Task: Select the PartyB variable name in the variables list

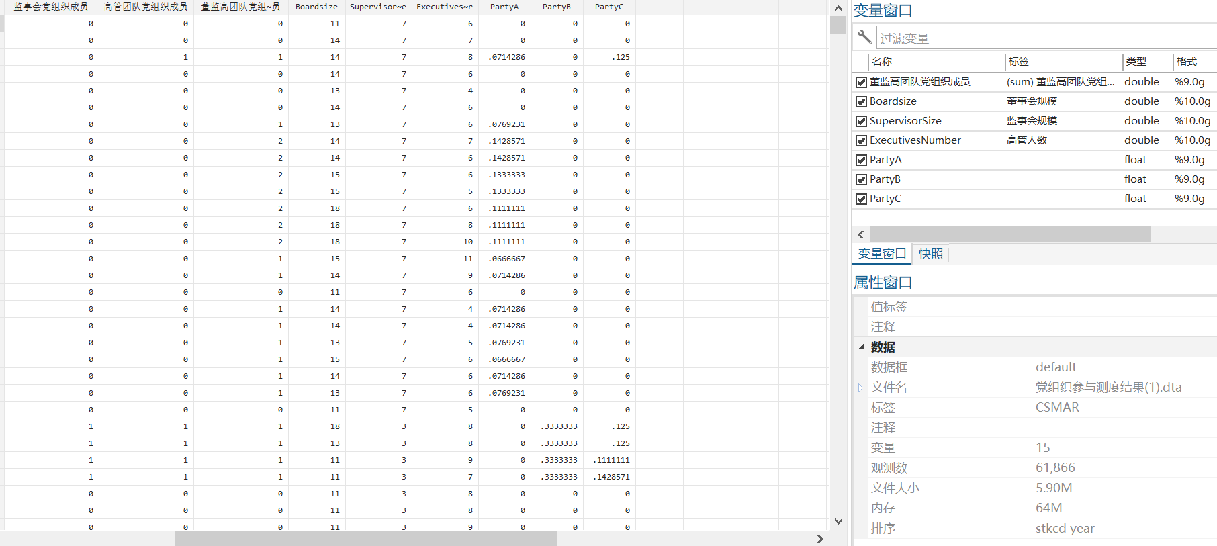Action: pos(885,179)
